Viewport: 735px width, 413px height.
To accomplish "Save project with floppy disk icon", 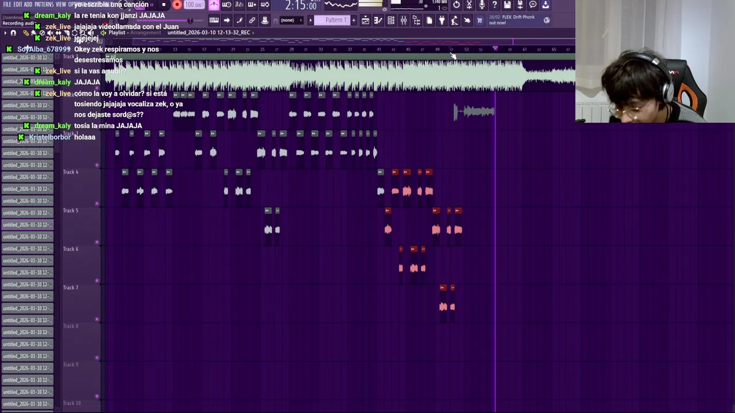I will 507,5.
